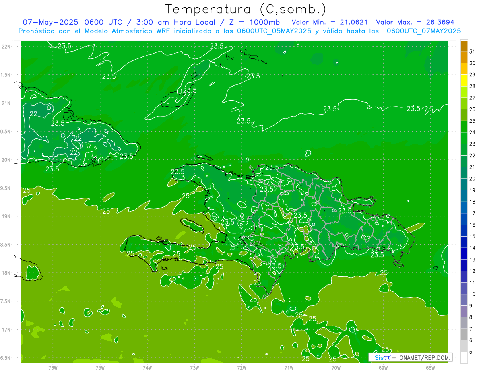Image resolution: width=483 pixels, height=373 pixels.
Task: Click the legend label "30"
Action: (472, 63)
